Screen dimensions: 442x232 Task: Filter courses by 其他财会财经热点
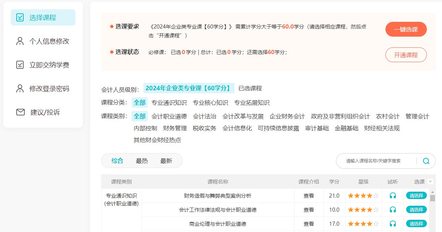(x=157, y=140)
